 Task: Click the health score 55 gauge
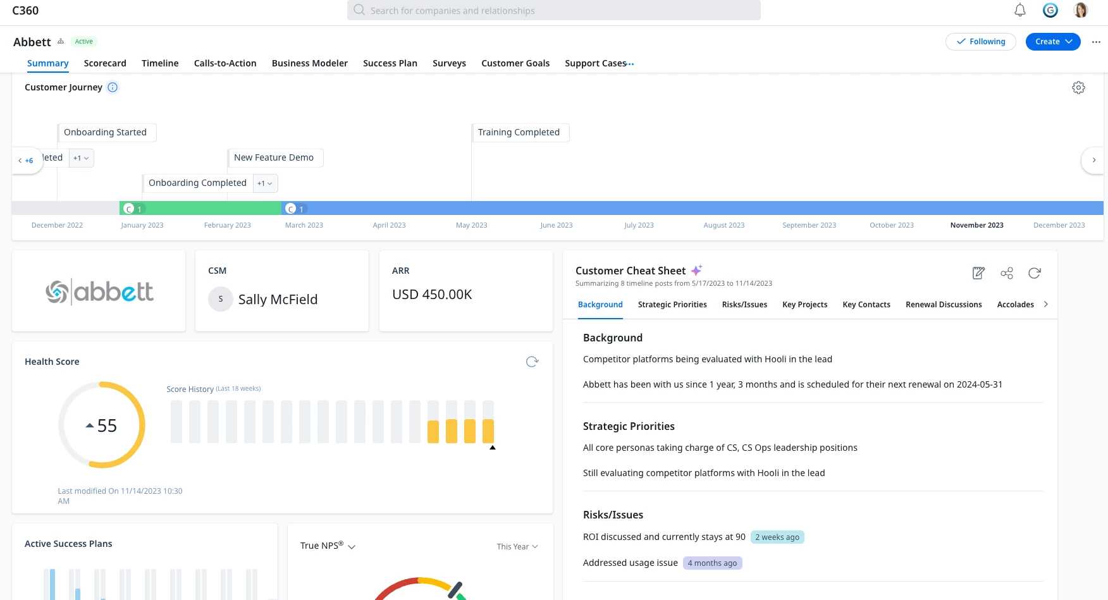[x=102, y=425]
